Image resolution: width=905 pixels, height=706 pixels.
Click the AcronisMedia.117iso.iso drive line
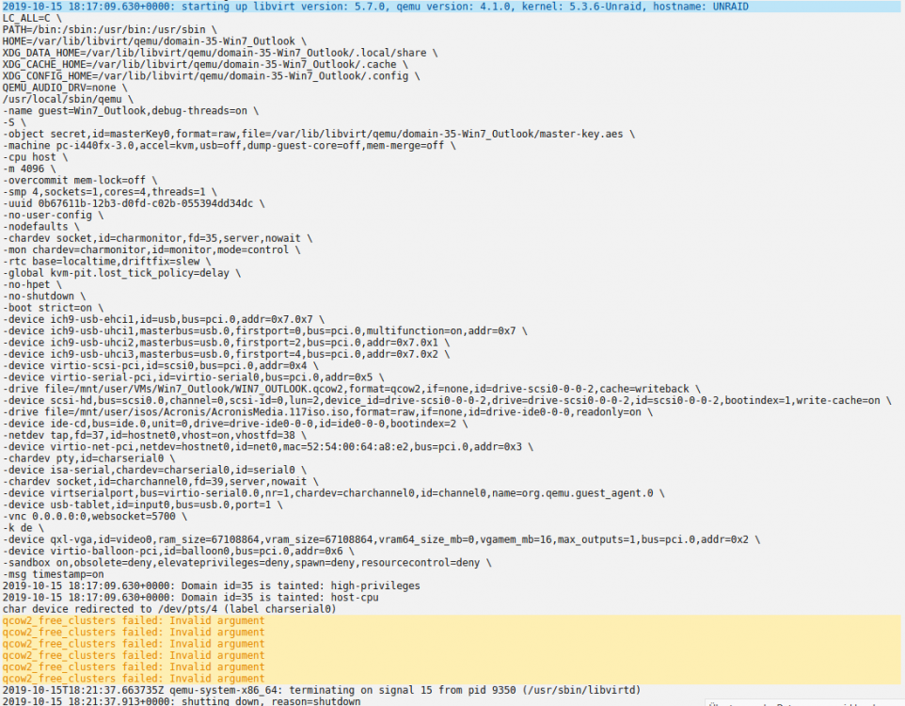click(x=327, y=410)
